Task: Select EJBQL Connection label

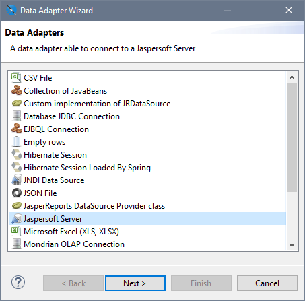Action: coord(56,129)
